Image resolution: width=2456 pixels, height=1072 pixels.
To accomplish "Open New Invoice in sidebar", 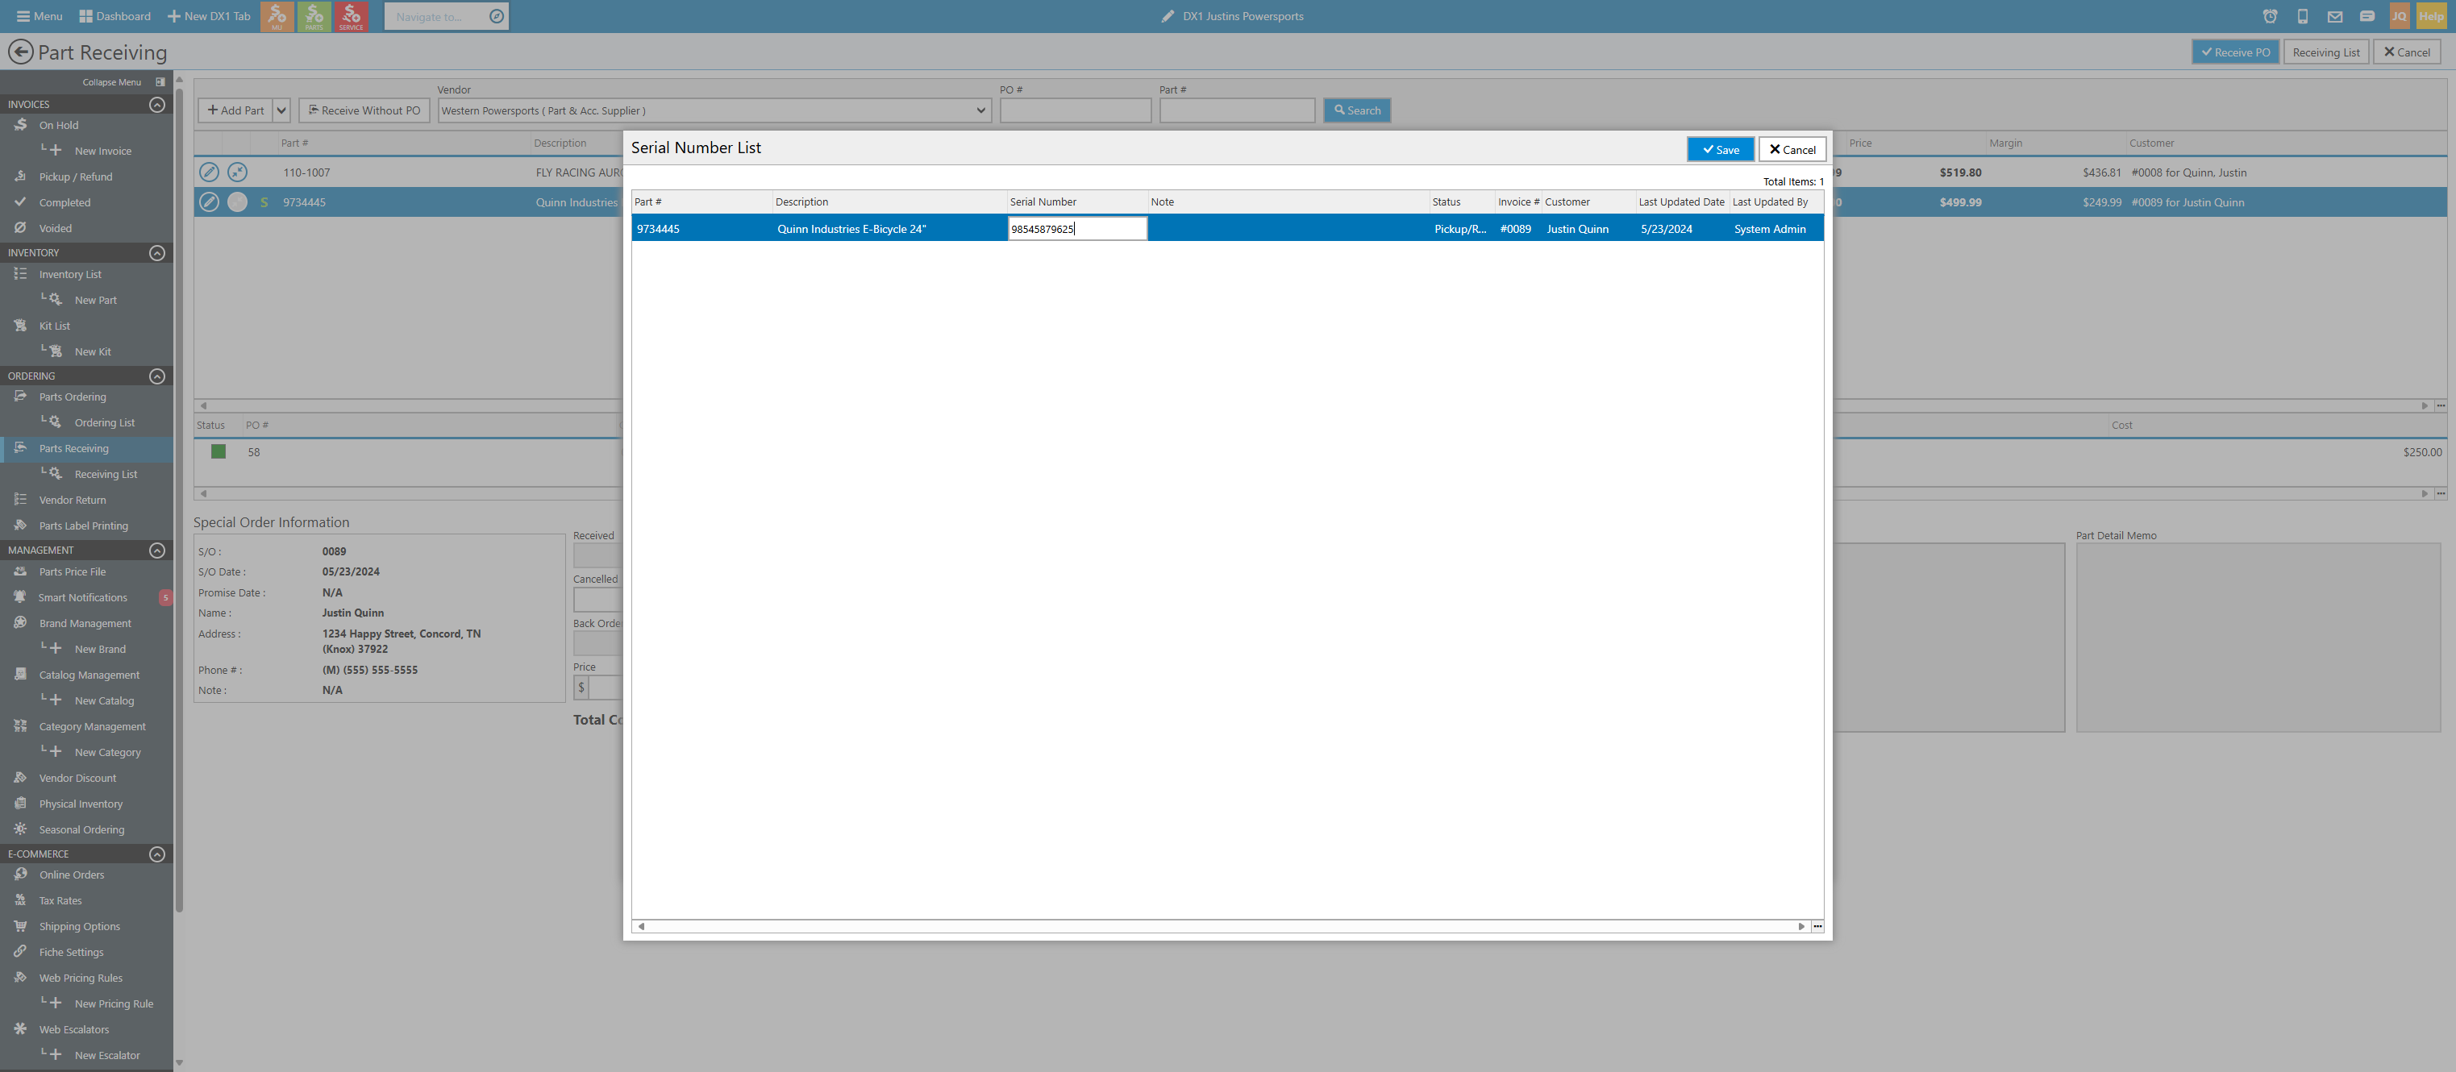I will coord(103,152).
